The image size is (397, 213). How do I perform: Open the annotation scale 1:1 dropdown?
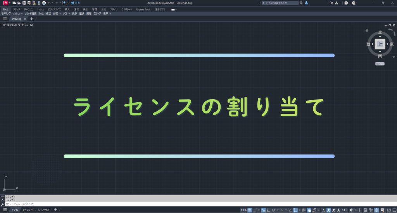tap(344, 210)
